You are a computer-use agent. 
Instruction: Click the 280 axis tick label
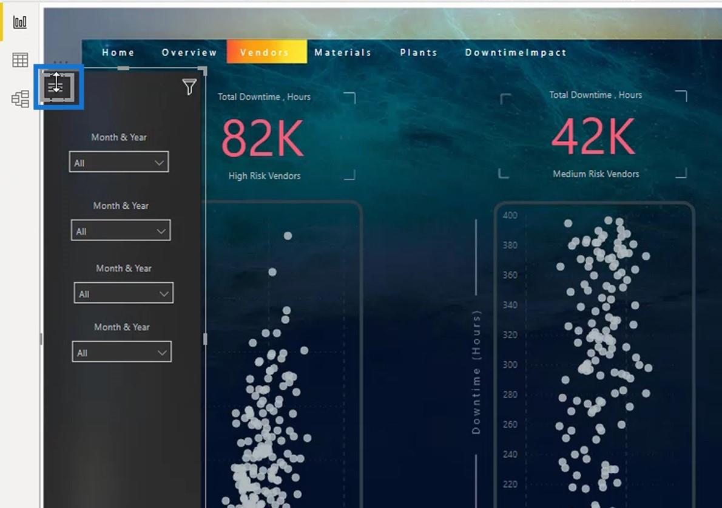(x=510, y=395)
